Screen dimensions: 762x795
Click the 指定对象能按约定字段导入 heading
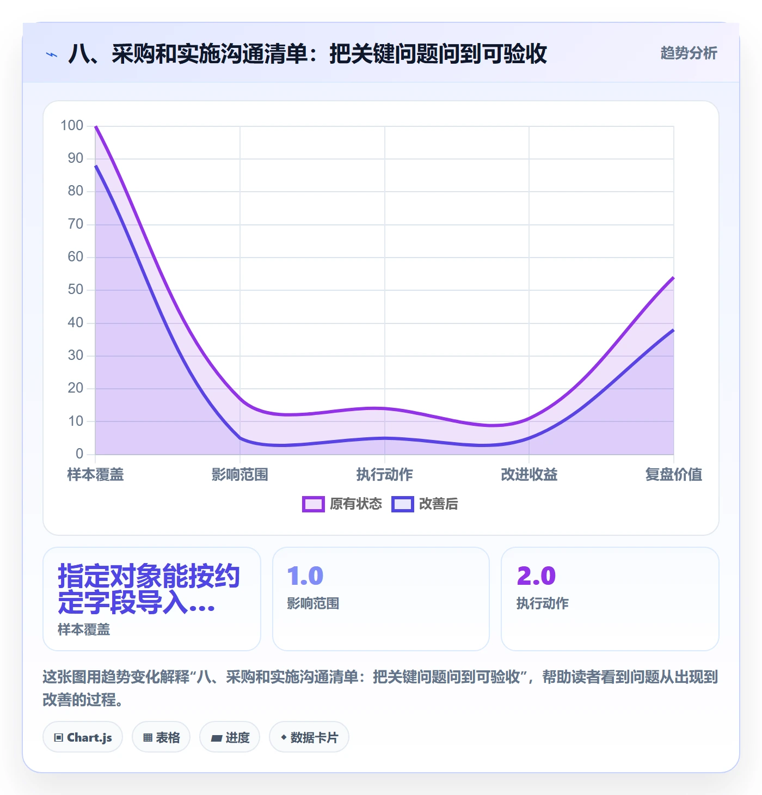149,589
